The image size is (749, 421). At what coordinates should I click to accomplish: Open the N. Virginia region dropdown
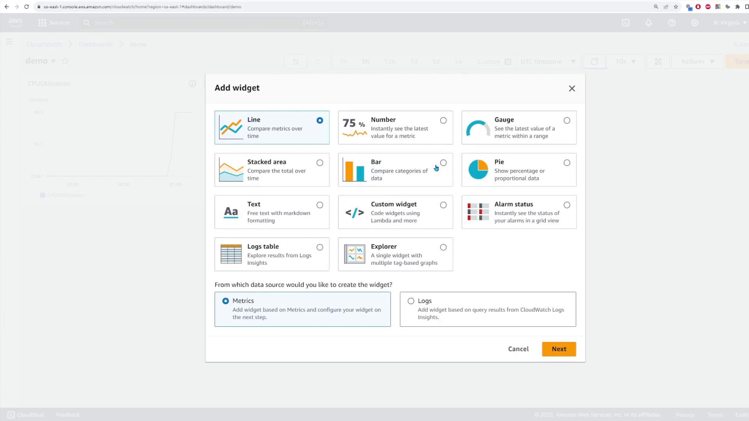click(x=730, y=23)
